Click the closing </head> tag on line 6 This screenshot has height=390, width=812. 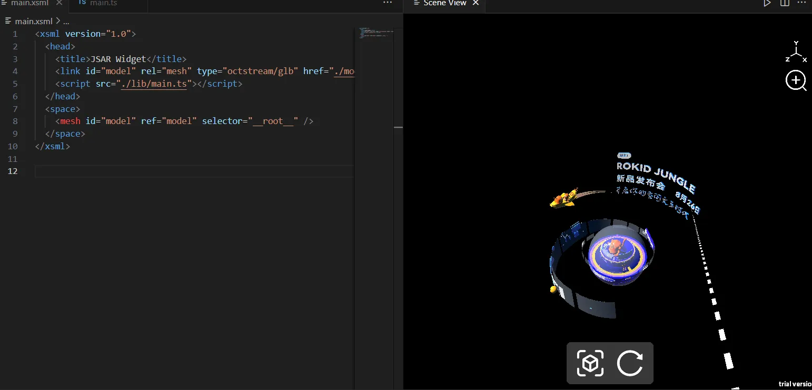point(63,97)
